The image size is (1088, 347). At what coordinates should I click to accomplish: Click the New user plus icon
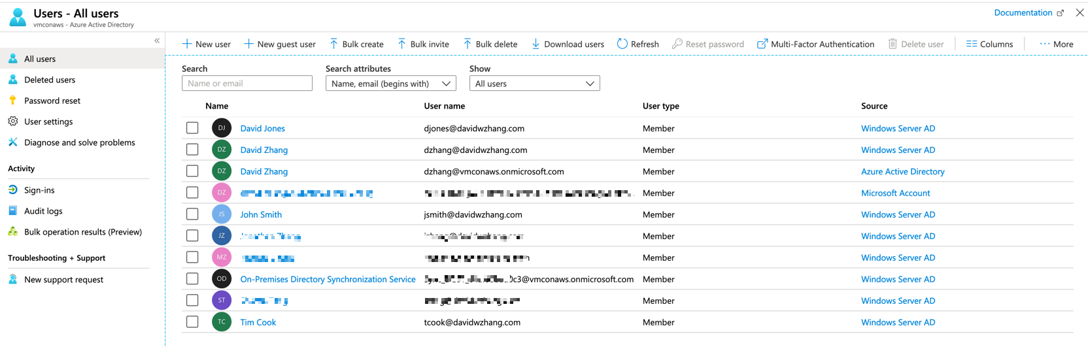(187, 44)
